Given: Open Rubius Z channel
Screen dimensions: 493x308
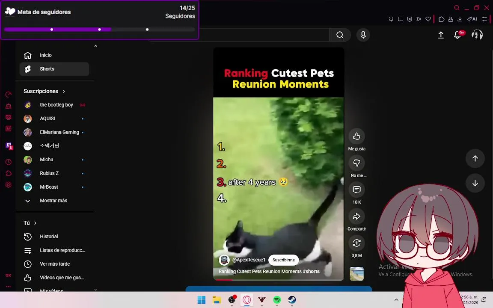Looking at the screenshot, I should pos(54,173).
